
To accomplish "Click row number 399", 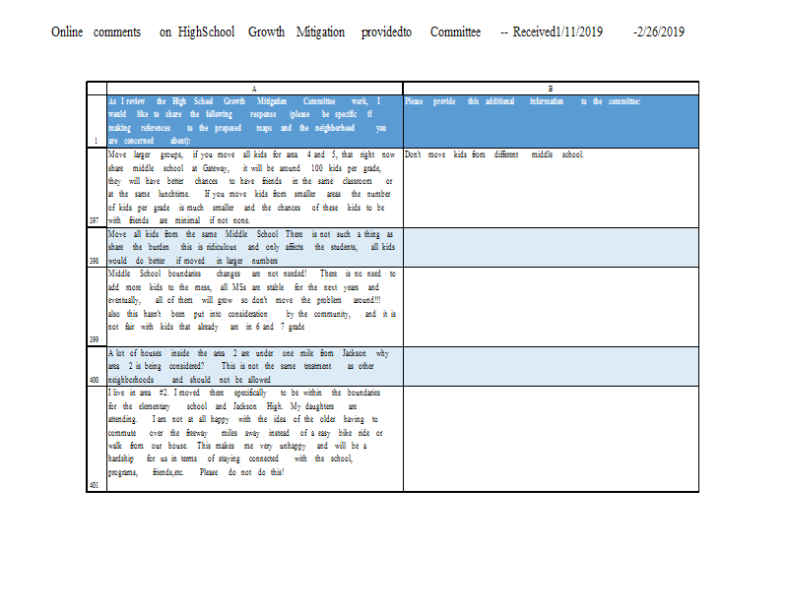I will coord(97,307).
